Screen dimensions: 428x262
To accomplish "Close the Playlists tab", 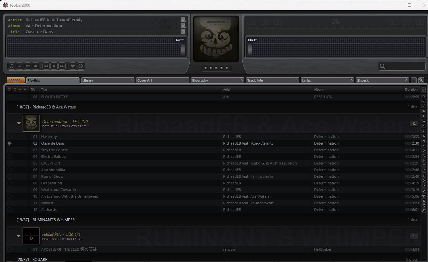I will [77, 80].
